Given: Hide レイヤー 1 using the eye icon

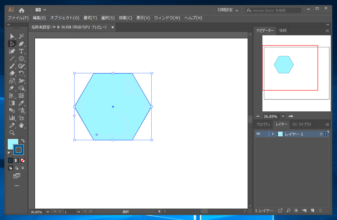Looking at the screenshot, I should click(258, 134).
